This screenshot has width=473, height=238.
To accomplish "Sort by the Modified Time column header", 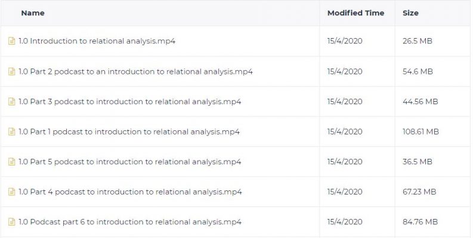I will point(355,13).
